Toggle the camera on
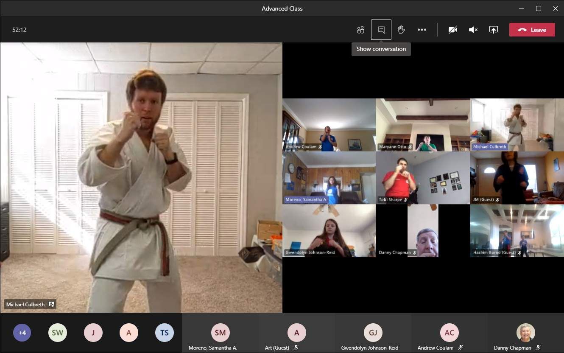564x353 pixels. pyautogui.click(x=453, y=30)
